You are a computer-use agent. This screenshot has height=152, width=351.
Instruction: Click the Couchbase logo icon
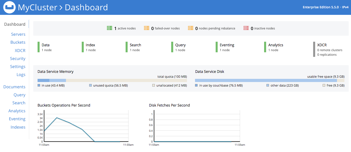9,7
